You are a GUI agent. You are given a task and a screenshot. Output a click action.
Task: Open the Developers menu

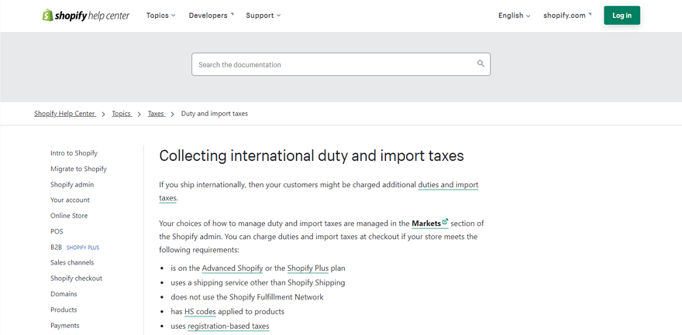pos(211,15)
